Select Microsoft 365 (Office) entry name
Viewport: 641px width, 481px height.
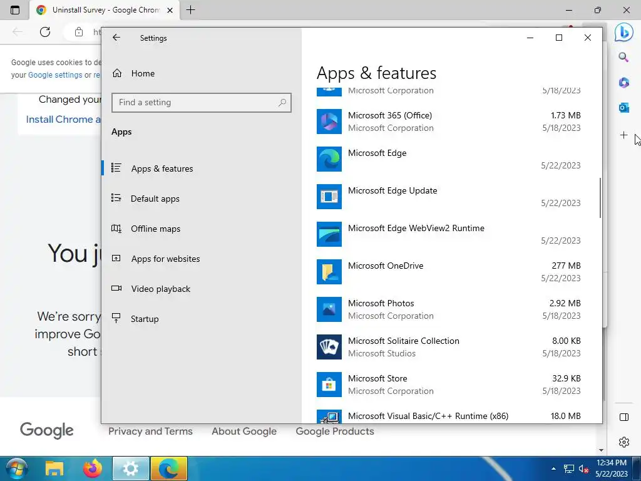[x=390, y=116]
